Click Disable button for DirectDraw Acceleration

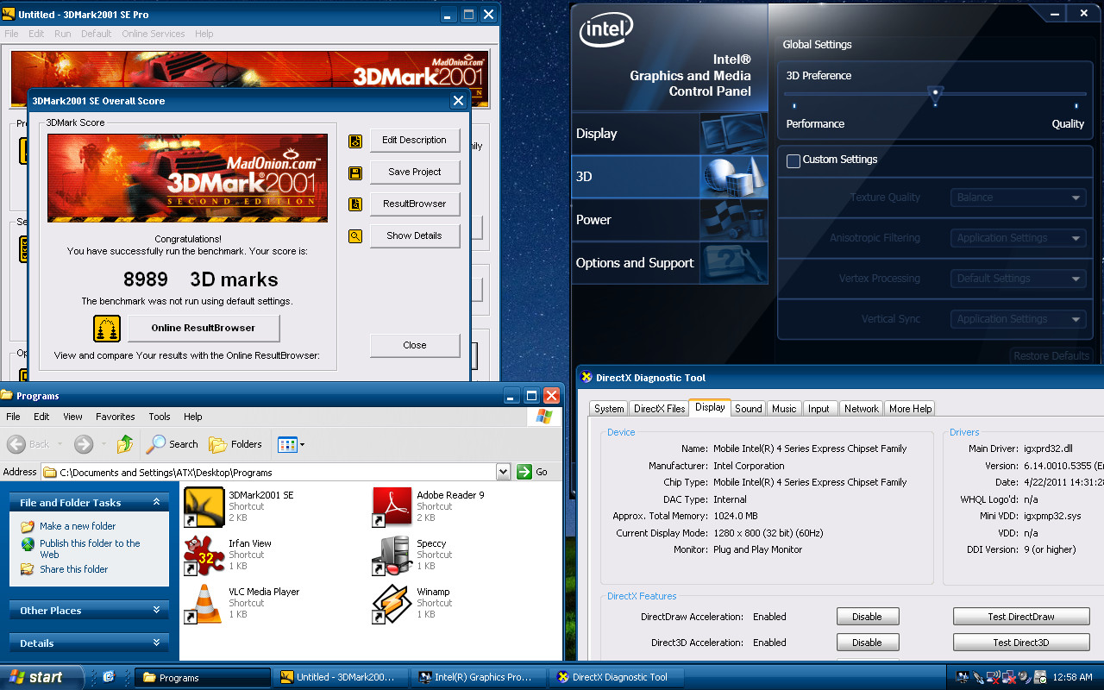point(868,617)
